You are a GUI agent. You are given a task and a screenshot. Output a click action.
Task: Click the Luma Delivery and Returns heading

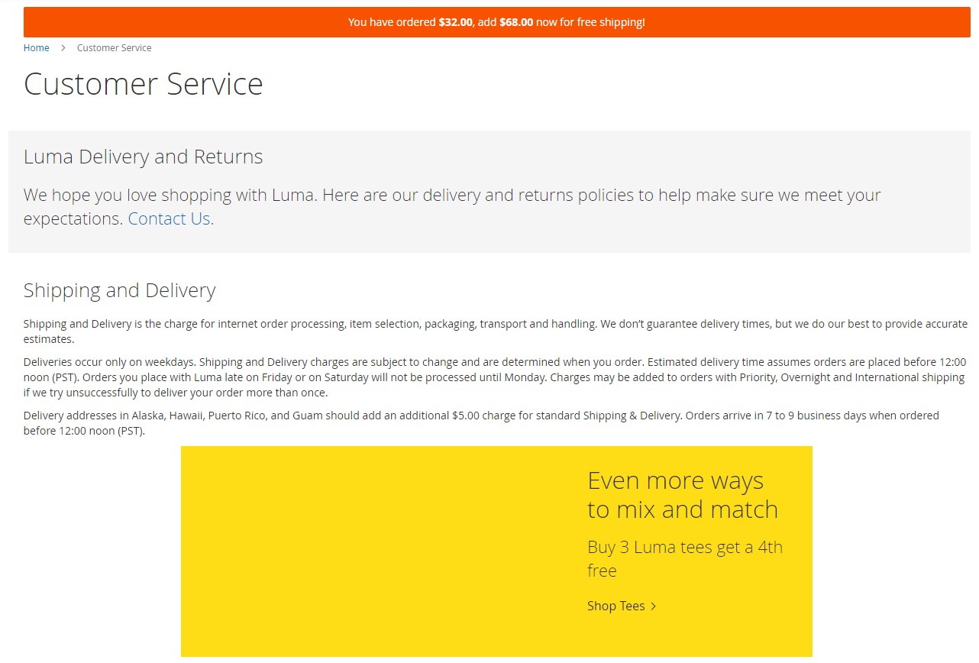pyautogui.click(x=143, y=157)
